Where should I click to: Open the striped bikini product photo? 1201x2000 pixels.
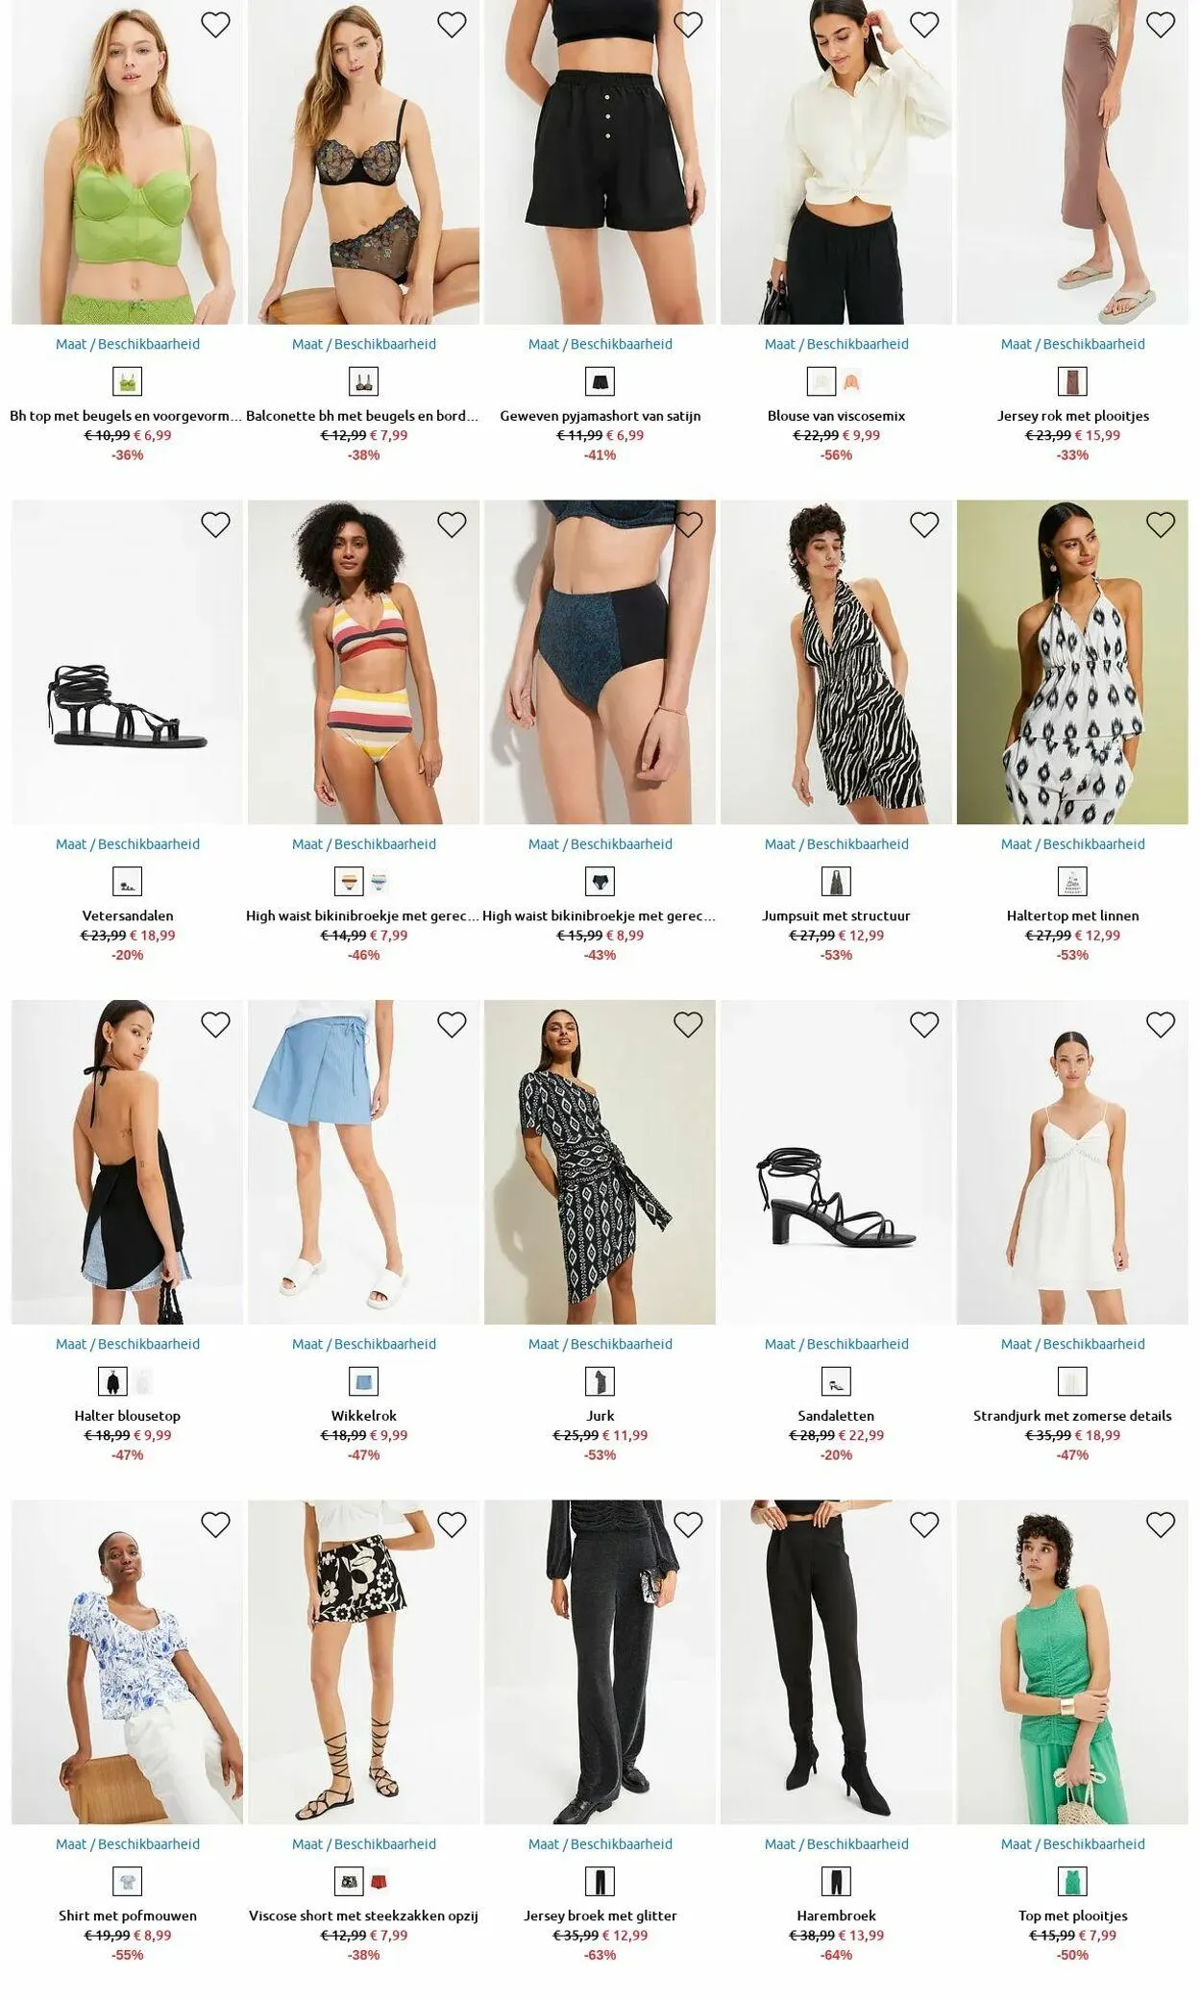pos(363,662)
